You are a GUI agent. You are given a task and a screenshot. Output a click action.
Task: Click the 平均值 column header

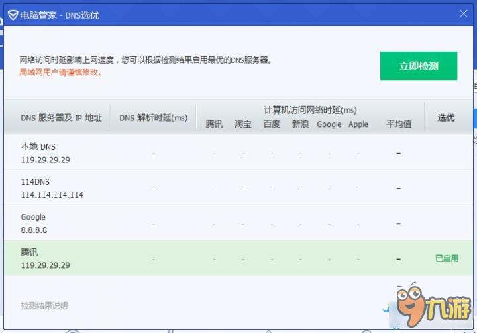pyautogui.click(x=399, y=124)
